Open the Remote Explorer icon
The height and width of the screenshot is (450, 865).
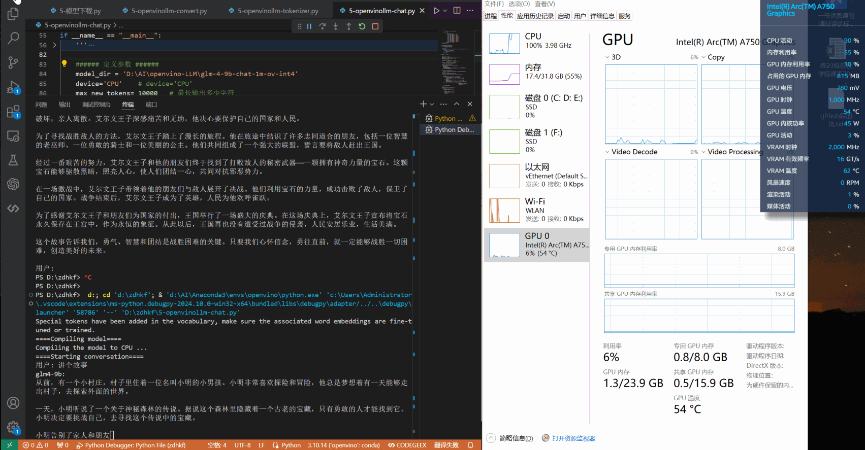pyautogui.click(x=13, y=136)
